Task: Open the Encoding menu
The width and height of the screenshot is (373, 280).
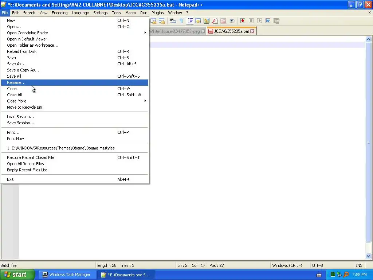Action: coord(59,13)
